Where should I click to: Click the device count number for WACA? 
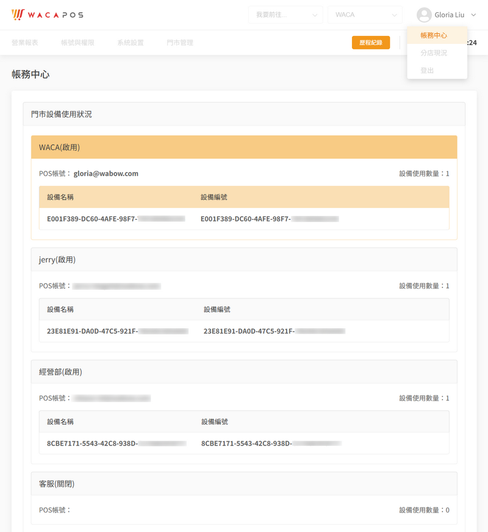pyautogui.click(x=447, y=173)
